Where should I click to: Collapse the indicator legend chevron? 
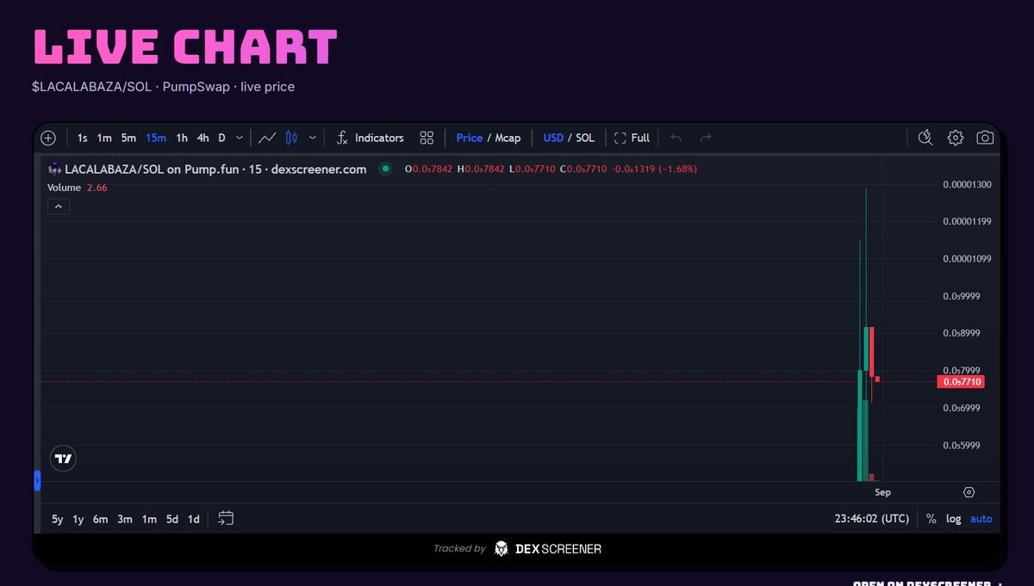59,207
